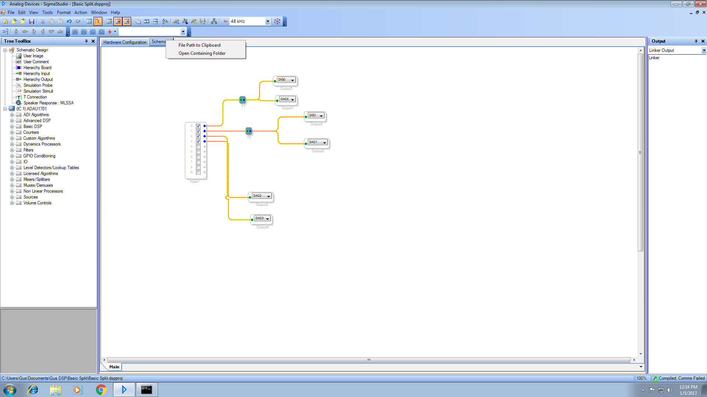Close the Tree ToolBox panel
Screen dimensions: 707x397
(93, 41)
